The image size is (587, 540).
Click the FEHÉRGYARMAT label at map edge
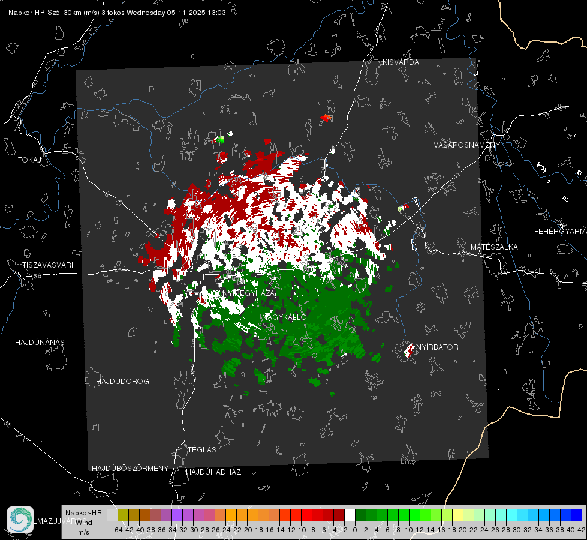click(x=560, y=232)
